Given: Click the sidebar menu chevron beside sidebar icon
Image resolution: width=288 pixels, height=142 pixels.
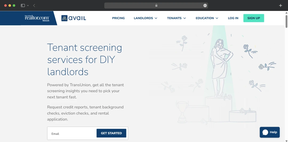Looking at the screenshot, I should coord(28,6).
